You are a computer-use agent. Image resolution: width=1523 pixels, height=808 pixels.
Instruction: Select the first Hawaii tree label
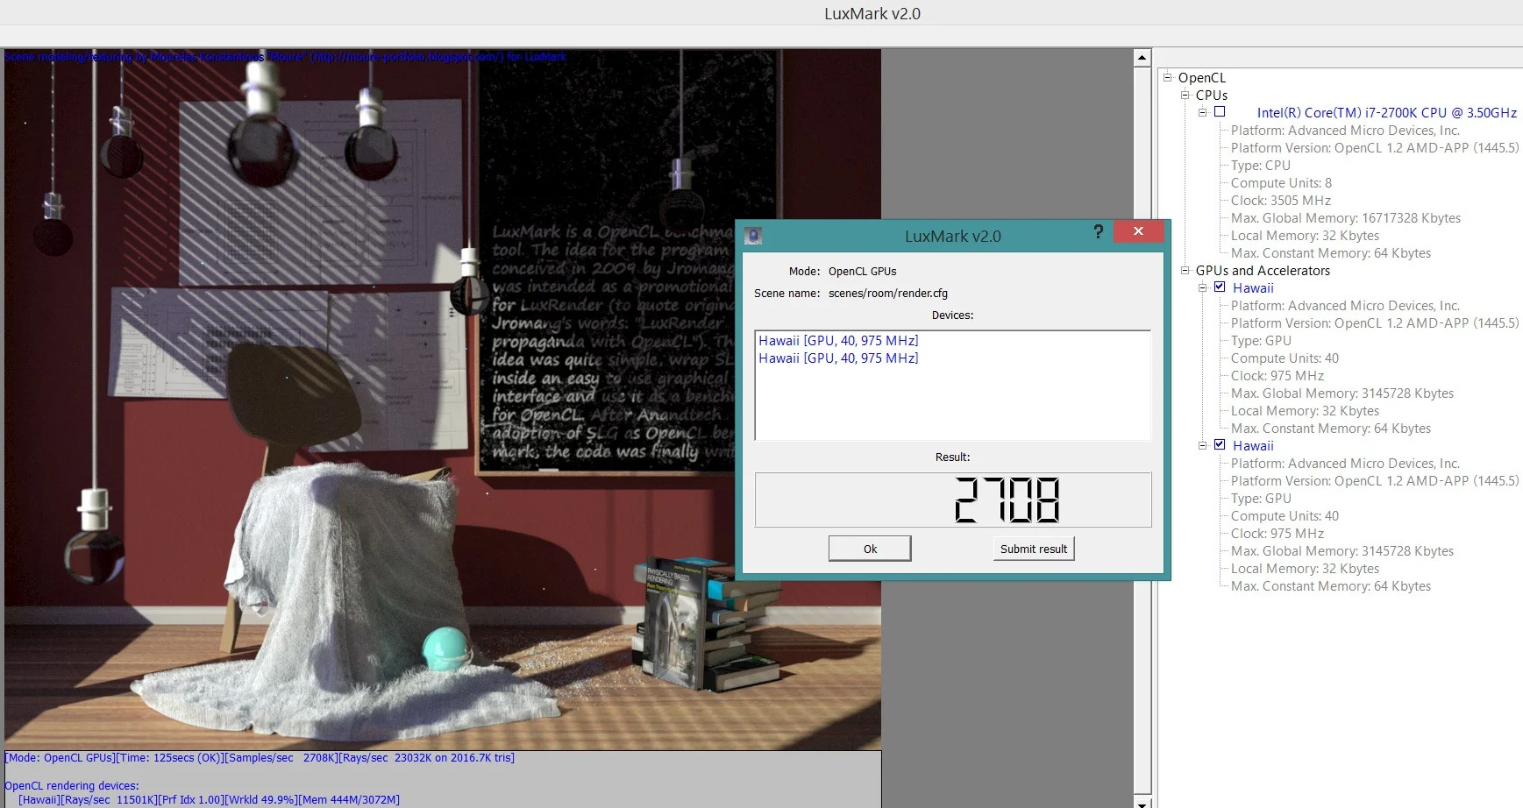click(x=1253, y=288)
